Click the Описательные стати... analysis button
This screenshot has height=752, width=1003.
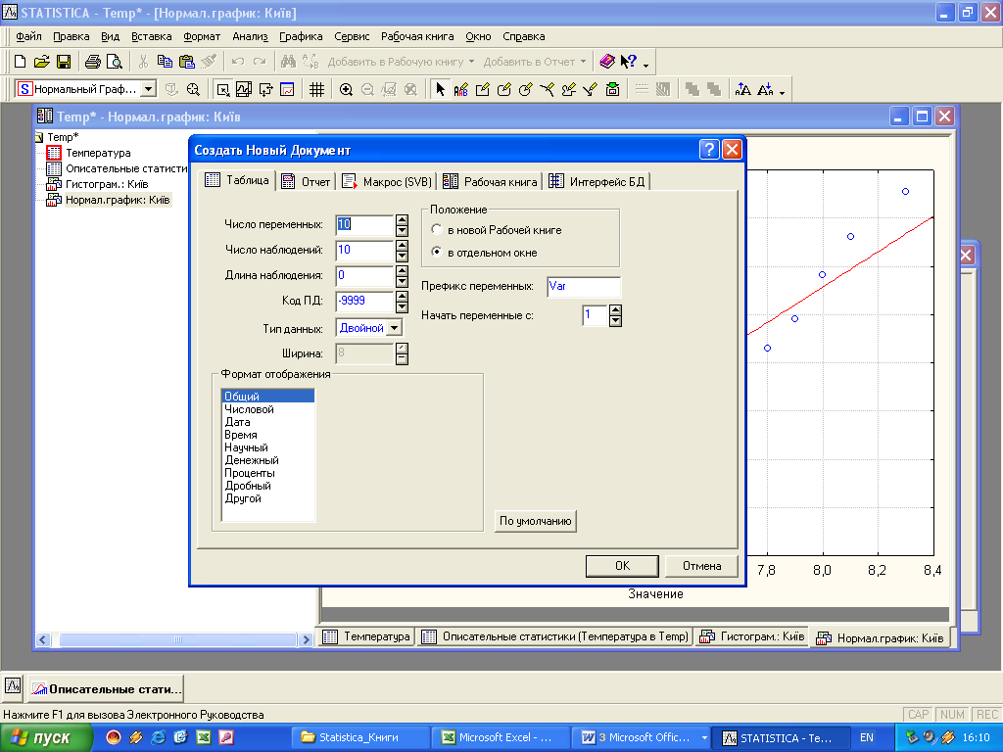click(x=106, y=689)
